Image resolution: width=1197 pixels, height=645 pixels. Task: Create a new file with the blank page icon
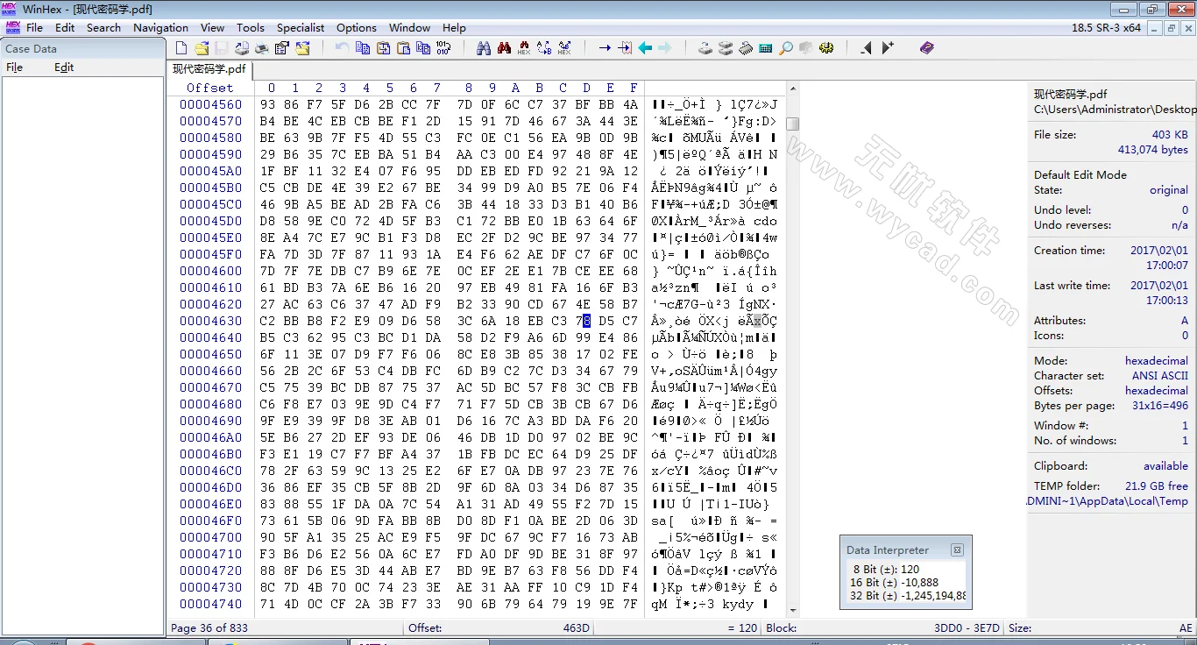coord(181,48)
